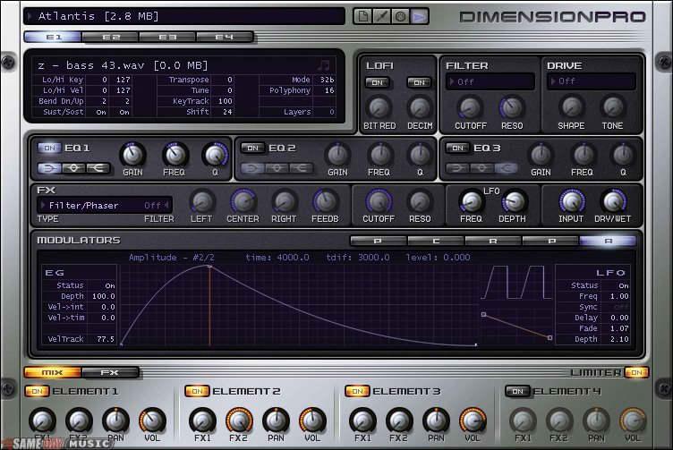Select modulator tab C
The image size is (673, 450).
(436, 241)
